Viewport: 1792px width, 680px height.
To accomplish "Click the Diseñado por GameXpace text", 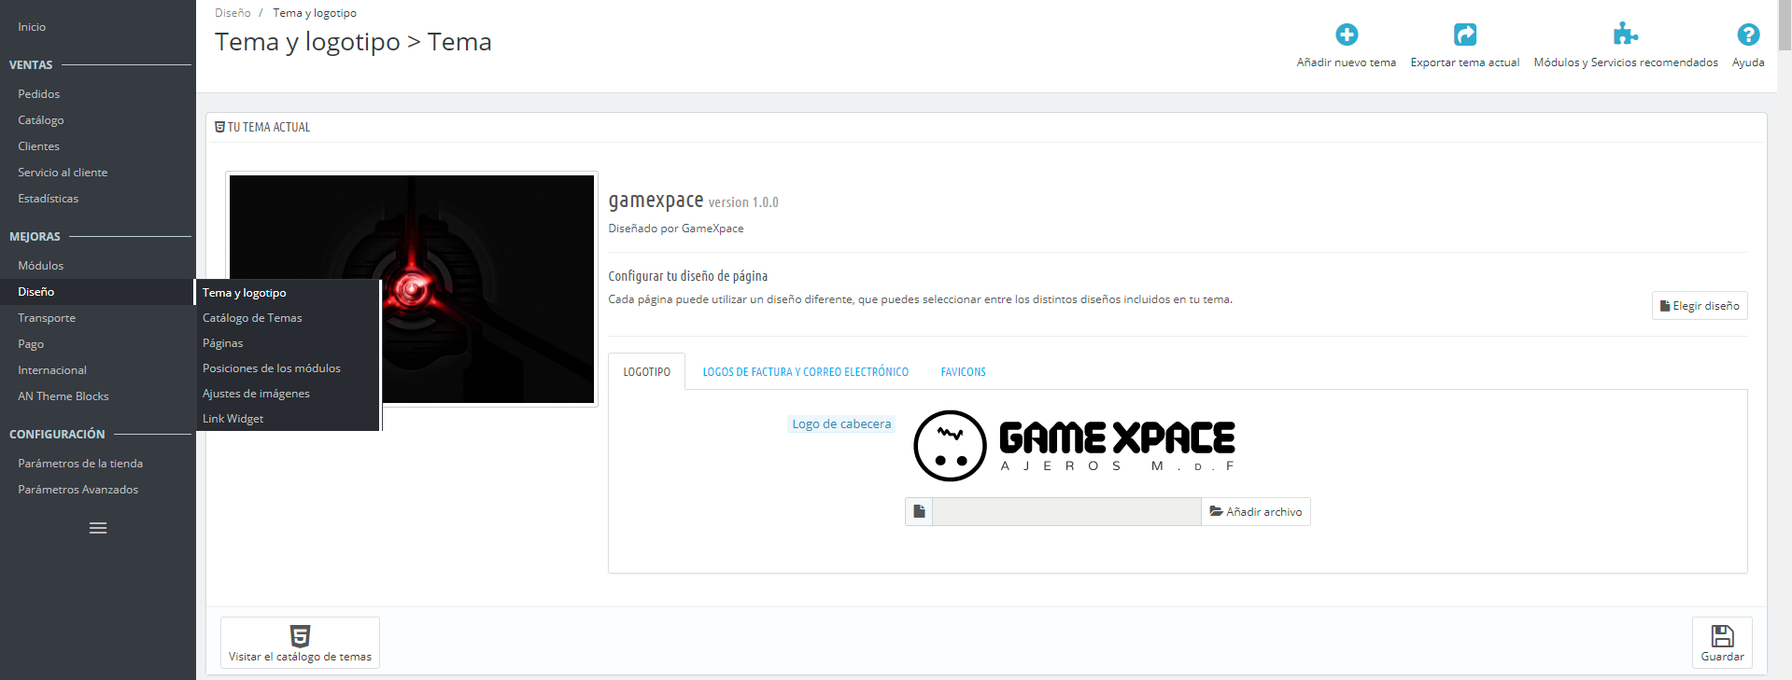I will (676, 229).
